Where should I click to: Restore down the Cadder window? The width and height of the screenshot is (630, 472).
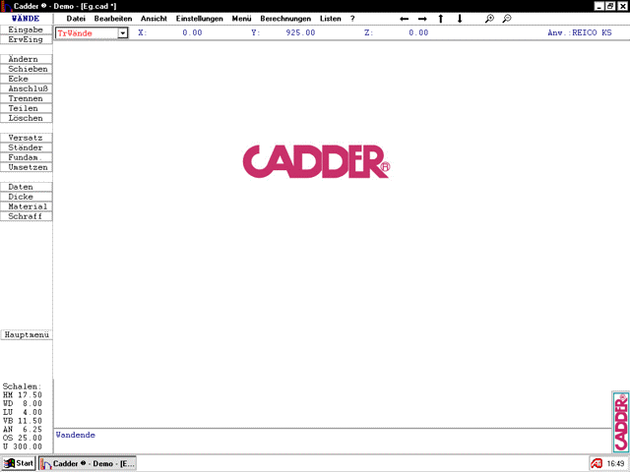point(610,6)
